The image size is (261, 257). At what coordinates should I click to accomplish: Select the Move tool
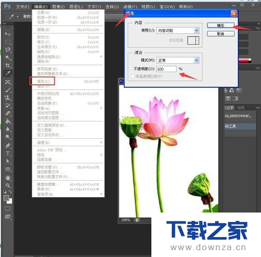[8, 34]
